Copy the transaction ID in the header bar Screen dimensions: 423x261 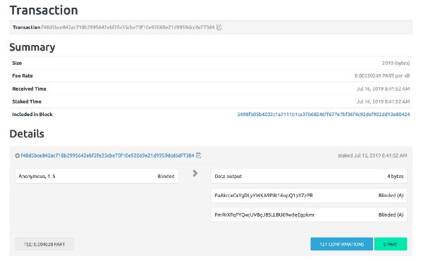219,27
